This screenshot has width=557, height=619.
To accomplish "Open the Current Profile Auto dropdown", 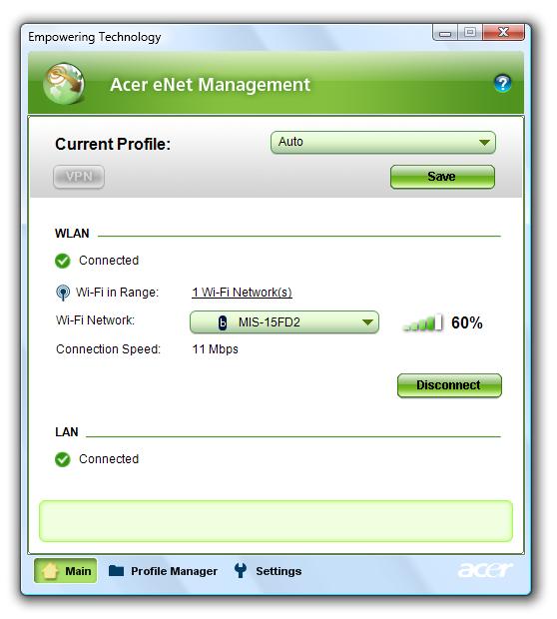I will 383,143.
